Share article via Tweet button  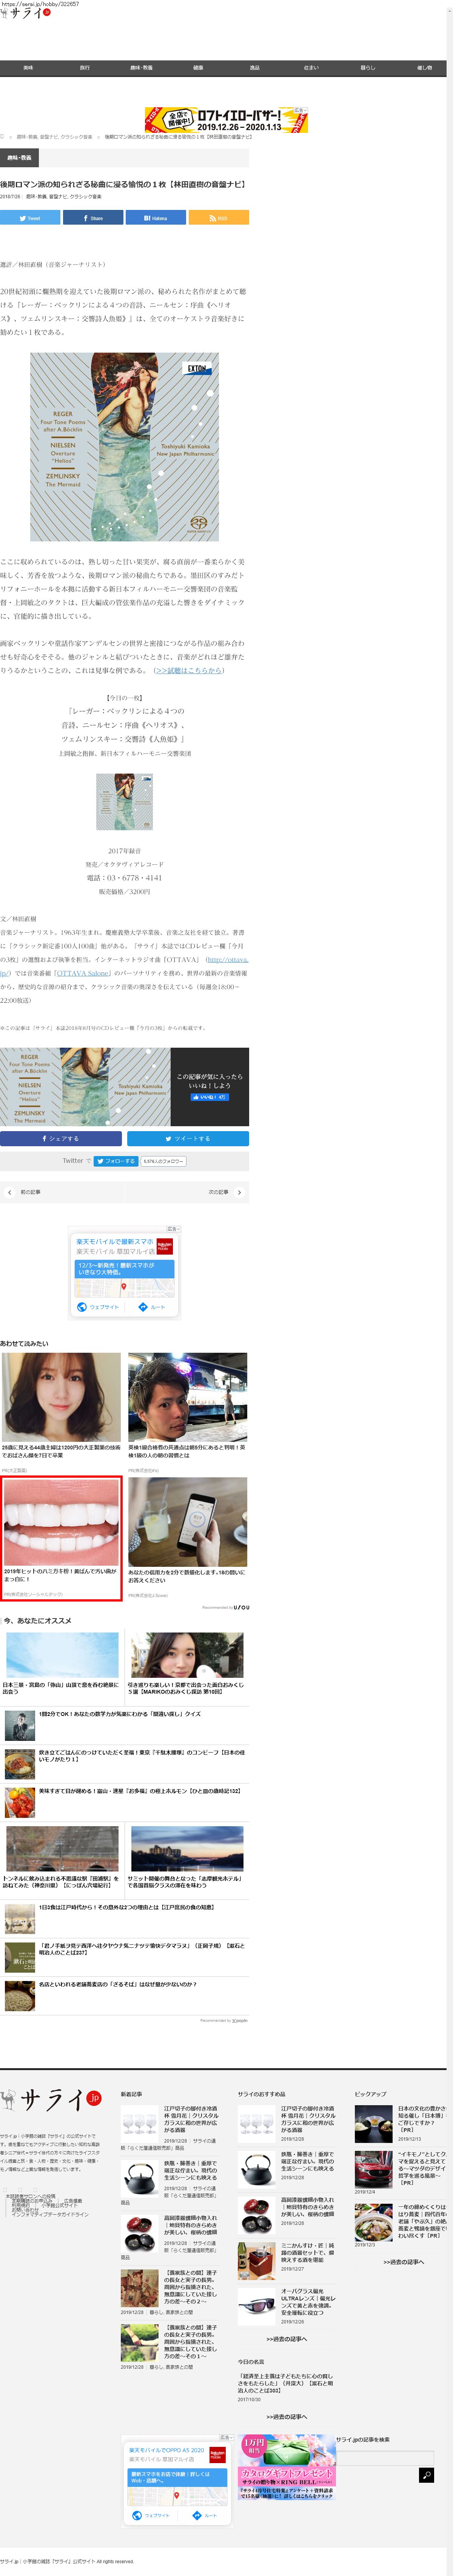click(30, 218)
